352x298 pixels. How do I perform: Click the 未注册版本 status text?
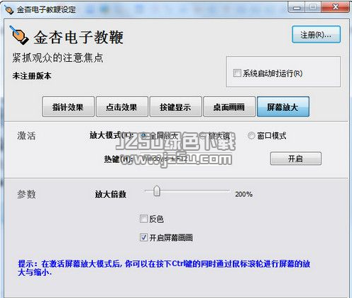32,76
